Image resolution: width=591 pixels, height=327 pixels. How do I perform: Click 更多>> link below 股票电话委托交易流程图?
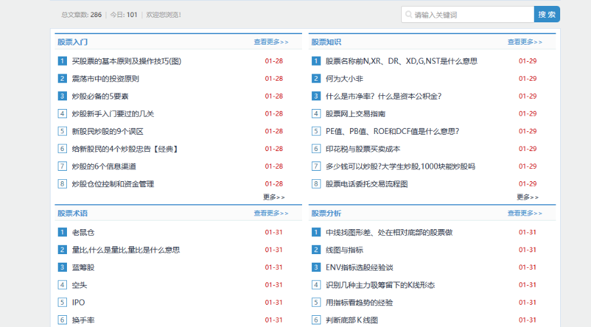click(527, 197)
